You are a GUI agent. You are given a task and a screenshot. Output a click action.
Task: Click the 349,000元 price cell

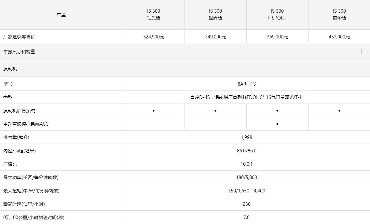click(x=215, y=36)
